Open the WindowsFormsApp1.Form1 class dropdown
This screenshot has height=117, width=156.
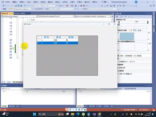pyautogui.click(x=56, y=16)
